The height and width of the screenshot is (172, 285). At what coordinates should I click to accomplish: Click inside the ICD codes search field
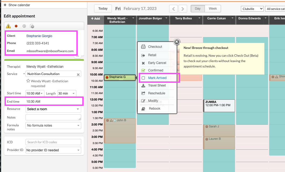(53, 142)
